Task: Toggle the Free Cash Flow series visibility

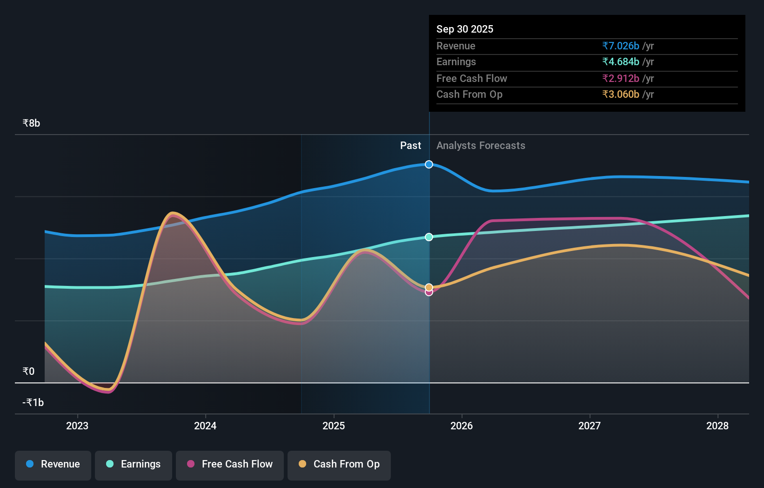Action: pyautogui.click(x=230, y=464)
